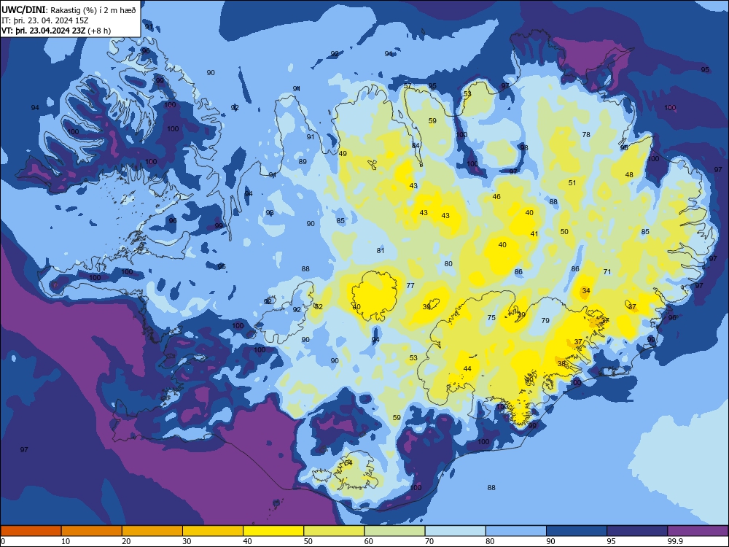Image resolution: width=729 pixels, height=547 pixels.
Task: Click the 90–95 medium blue legend swatch
Action: (x=577, y=531)
